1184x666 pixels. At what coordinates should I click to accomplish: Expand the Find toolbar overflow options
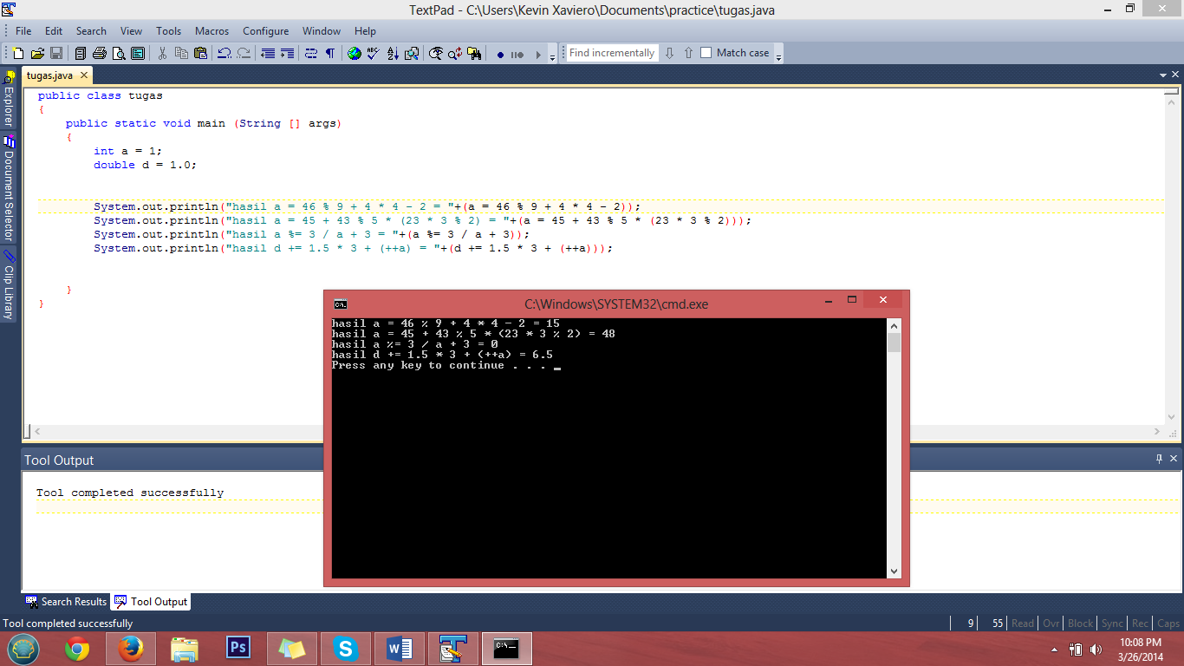[778, 55]
